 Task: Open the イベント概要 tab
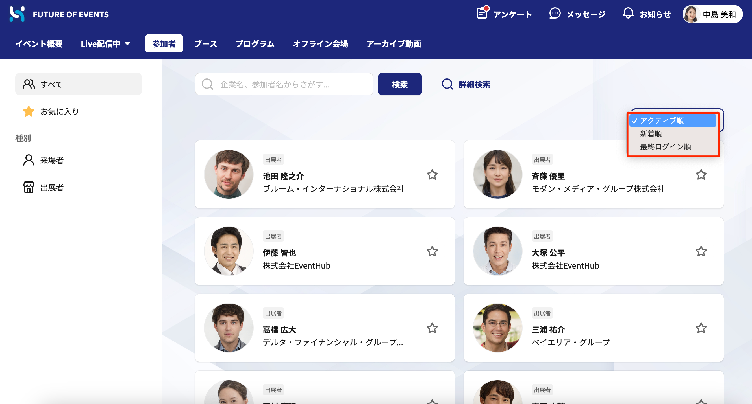click(39, 44)
